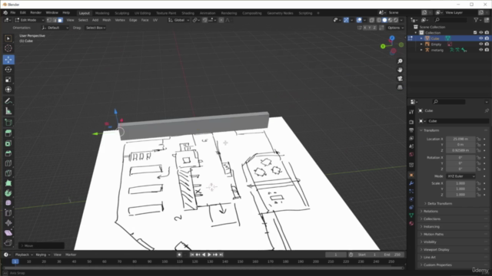Viewport: 492px width, 276px height.
Task: Click the viewport zoom magnifier icon
Action: click(400, 61)
